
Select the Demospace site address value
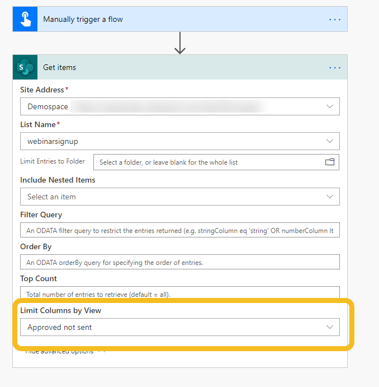[x=48, y=106]
